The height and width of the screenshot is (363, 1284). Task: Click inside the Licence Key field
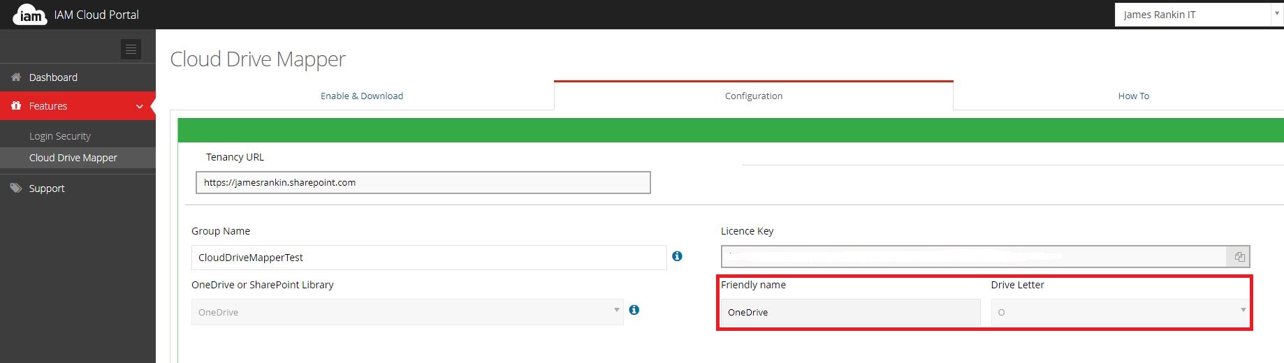click(x=974, y=257)
